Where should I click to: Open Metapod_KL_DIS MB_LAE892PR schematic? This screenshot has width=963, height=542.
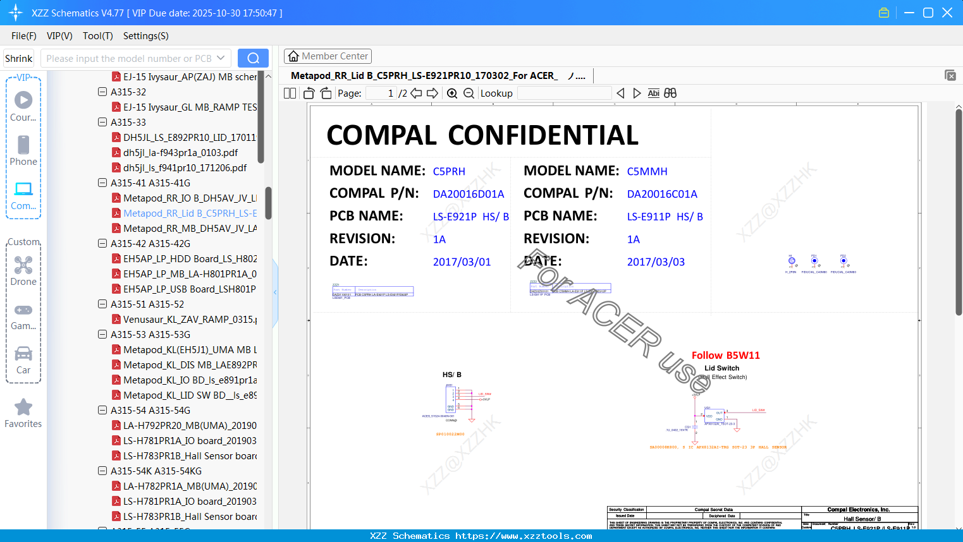pos(184,365)
